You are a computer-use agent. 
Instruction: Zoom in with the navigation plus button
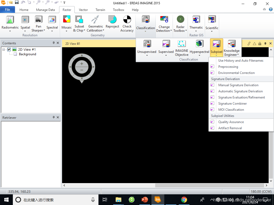tap(82, 64)
